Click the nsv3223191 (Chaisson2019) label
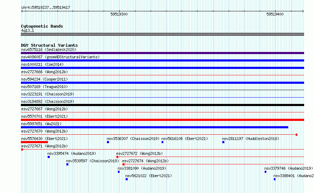314x193 pixels. point(48,94)
